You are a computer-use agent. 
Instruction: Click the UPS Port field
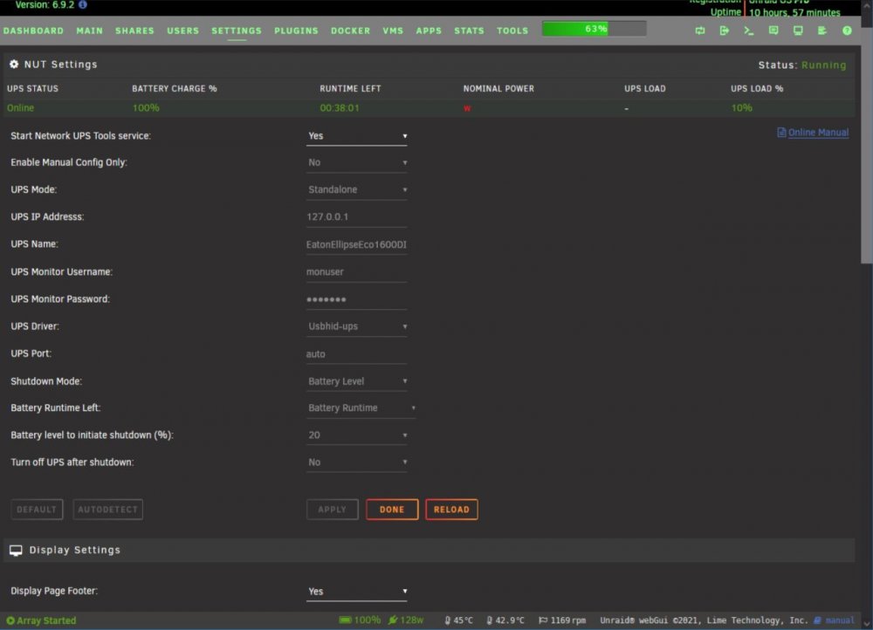click(x=357, y=354)
